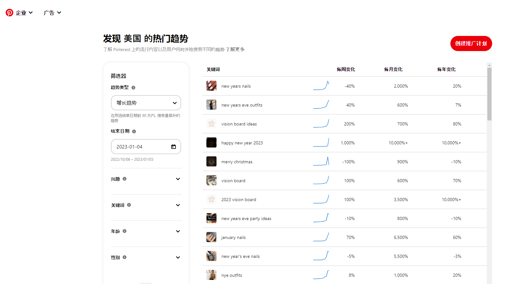Click the table's vertical scrollbar thumb
531x284 pixels.
coord(489,94)
